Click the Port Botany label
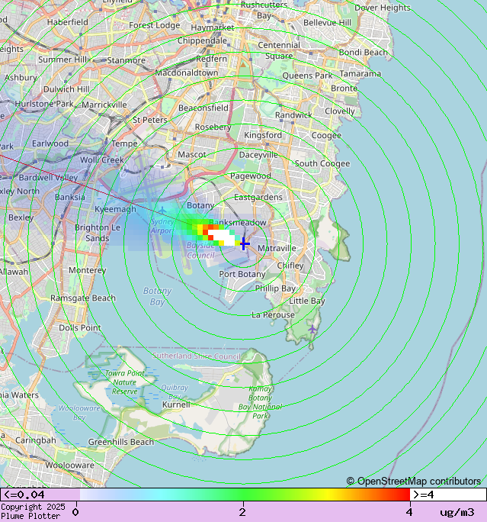The height and width of the screenshot is (522, 487). click(x=242, y=274)
